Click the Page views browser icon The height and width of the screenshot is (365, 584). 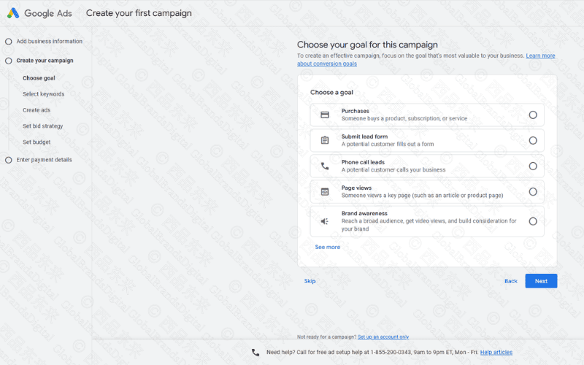click(325, 191)
